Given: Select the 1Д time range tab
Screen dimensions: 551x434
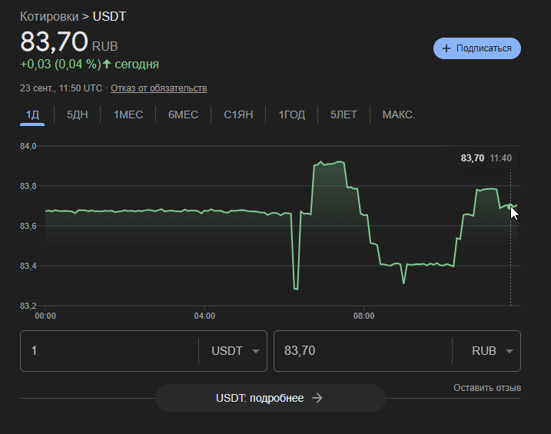Looking at the screenshot, I should coord(32,115).
